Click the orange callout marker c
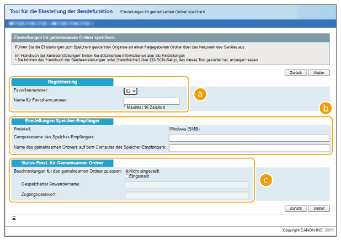 click(x=267, y=180)
